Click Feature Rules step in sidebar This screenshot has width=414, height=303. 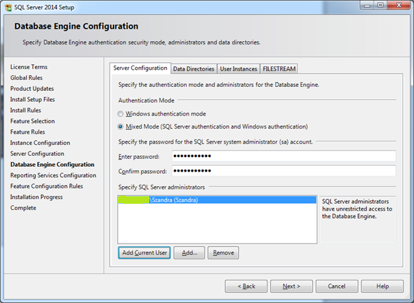[27, 132]
